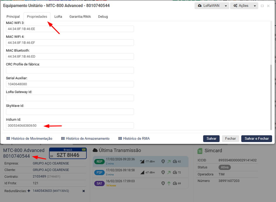Expand the LoRaWAN dropdown arrow

(x=226, y=6)
